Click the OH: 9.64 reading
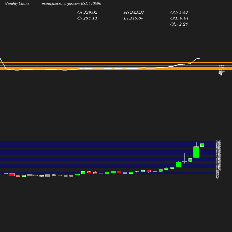 179,19
